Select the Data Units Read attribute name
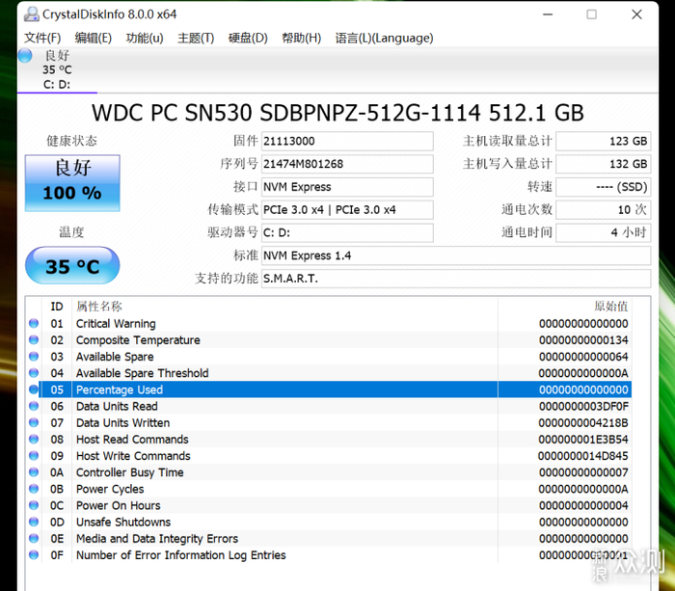675x591 pixels. (117, 406)
